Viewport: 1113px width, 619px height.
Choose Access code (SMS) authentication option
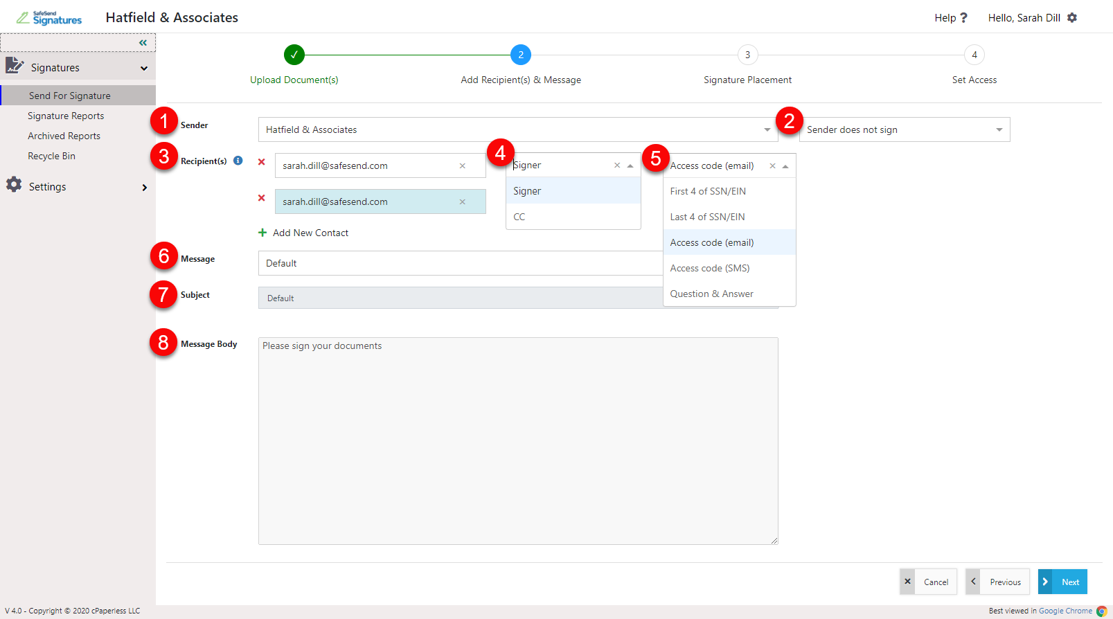pos(710,268)
